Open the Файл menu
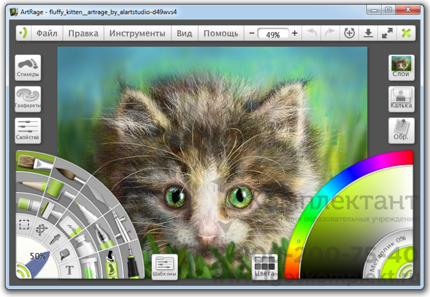The height and width of the screenshot is (297, 430). point(47,33)
